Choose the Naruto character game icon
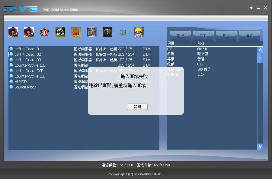 pos(139,32)
